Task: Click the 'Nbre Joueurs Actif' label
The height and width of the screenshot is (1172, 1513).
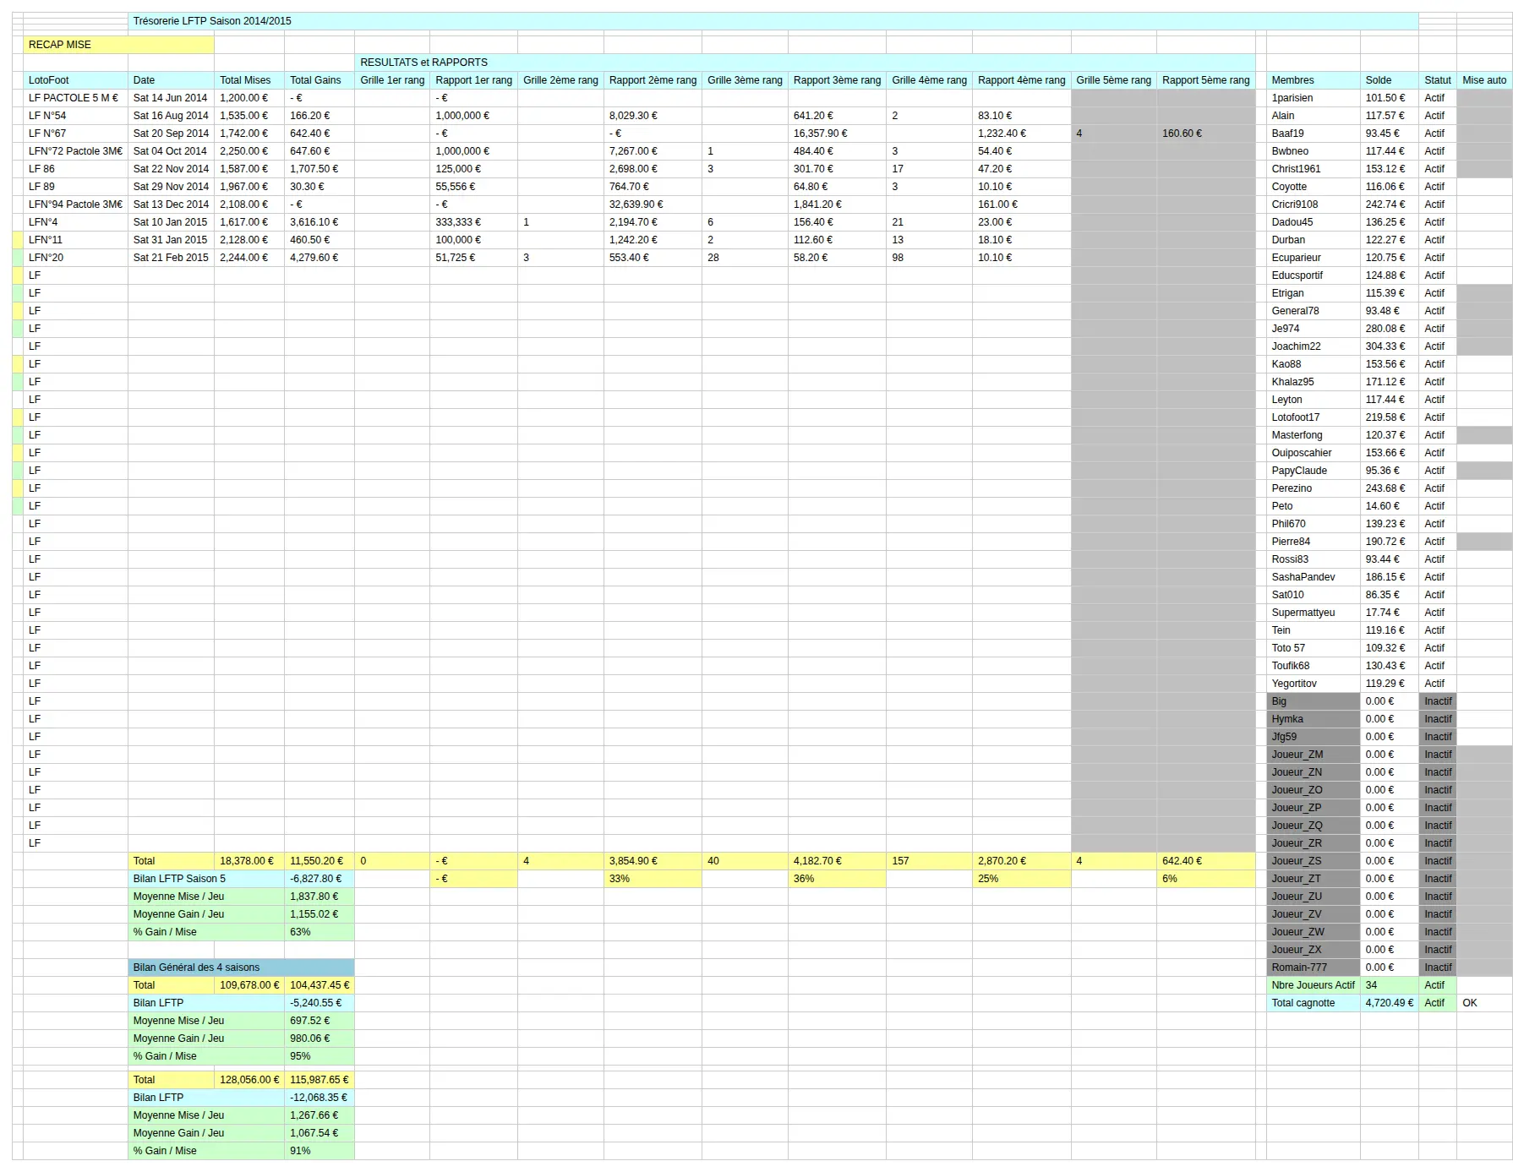Action: (x=1314, y=985)
